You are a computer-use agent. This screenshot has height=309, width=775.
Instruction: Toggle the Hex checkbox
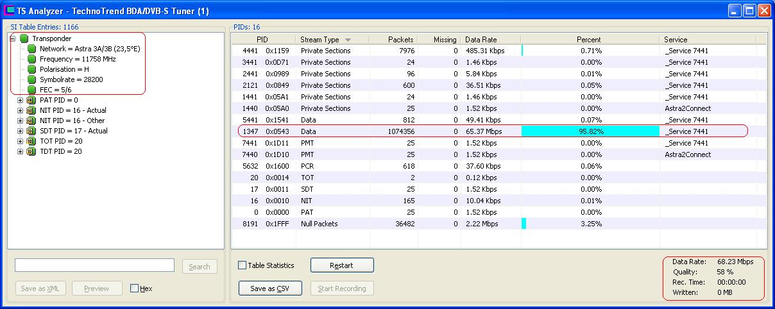[134, 288]
